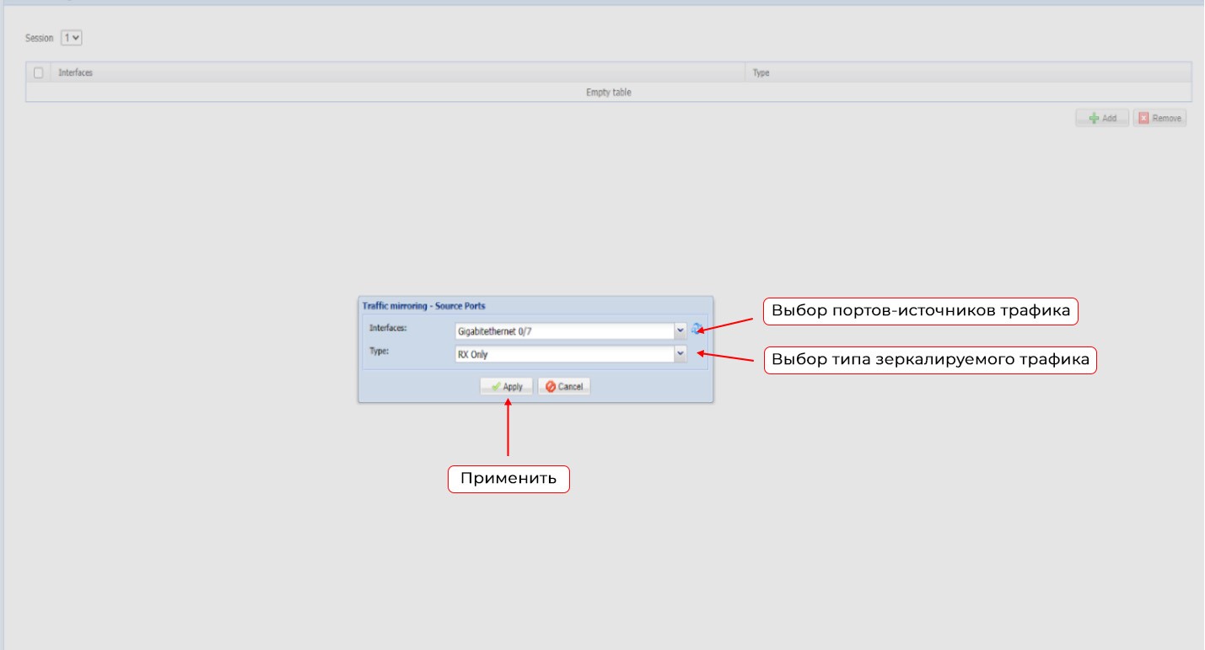
Task: Open the Session number dropdown
Action: pos(72,38)
